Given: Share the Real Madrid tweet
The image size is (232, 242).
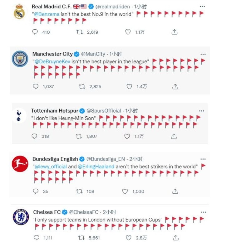Looking at the screenshot, I should 175,32.
